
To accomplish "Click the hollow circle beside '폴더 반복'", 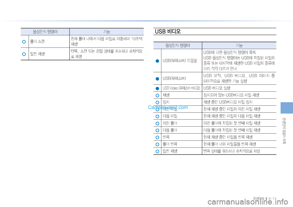I will (x=157, y=144).
